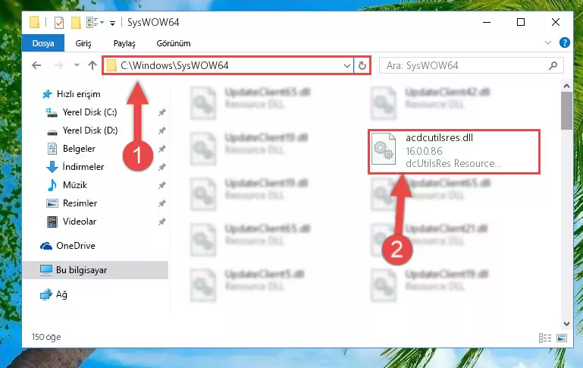Click the 150 öğe status text
The width and height of the screenshot is (583, 368).
pyautogui.click(x=46, y=337)
